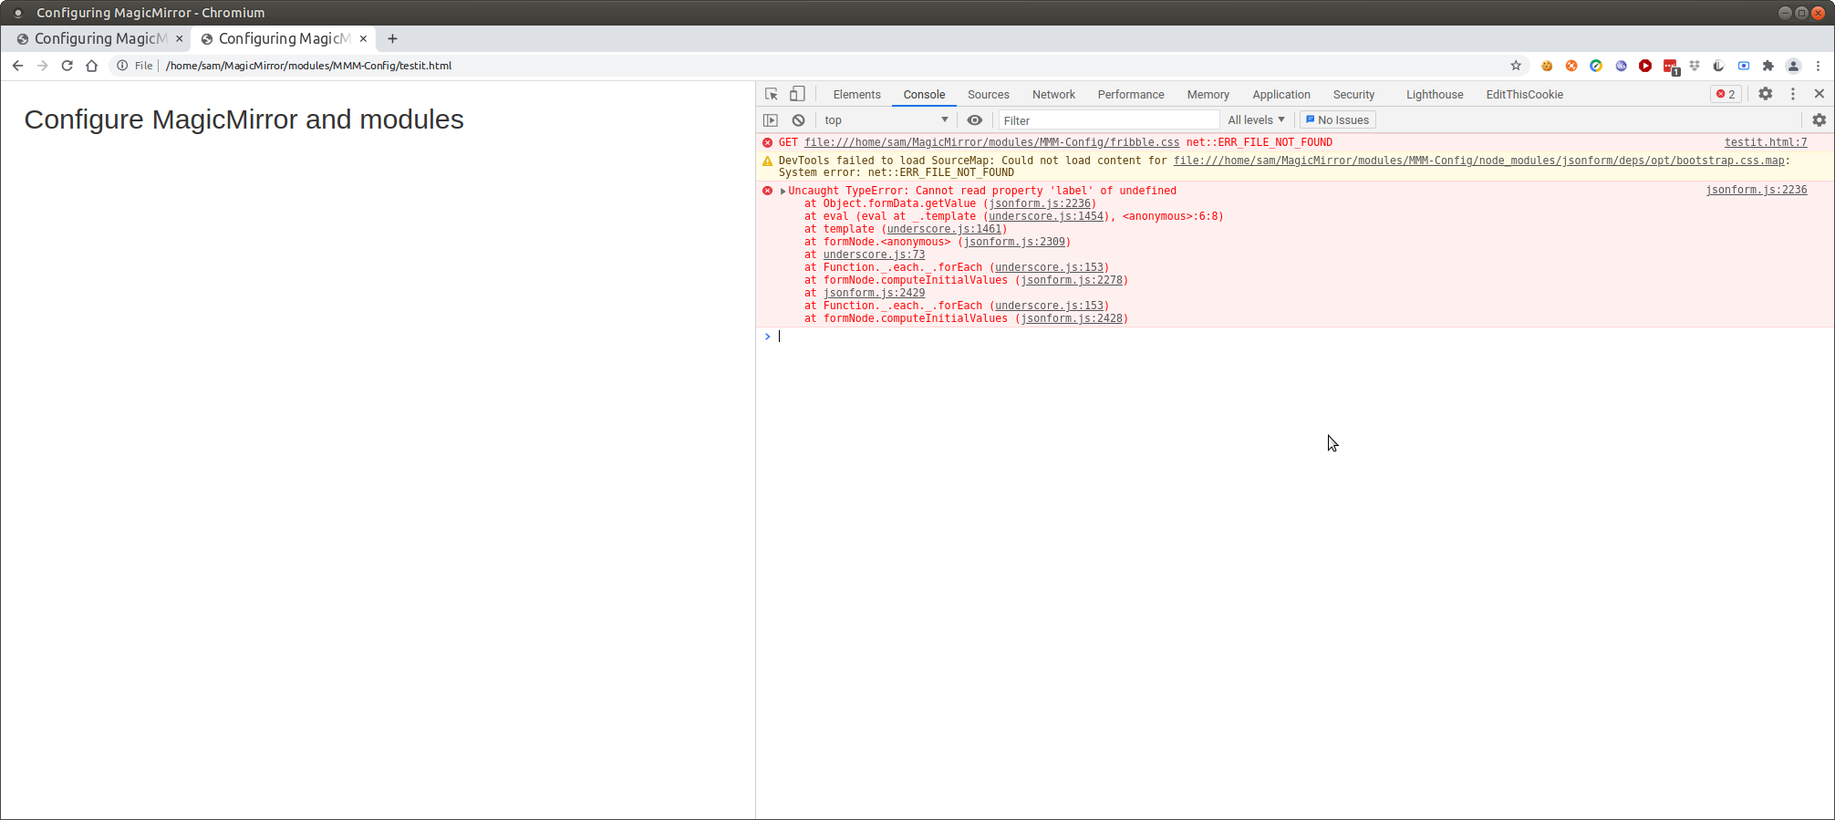This screenshot has width=1835, height=820.
Task: Open jsonform.js:2428 link in stack trace
Action: pyautogui.click(x=1072, y=318)
